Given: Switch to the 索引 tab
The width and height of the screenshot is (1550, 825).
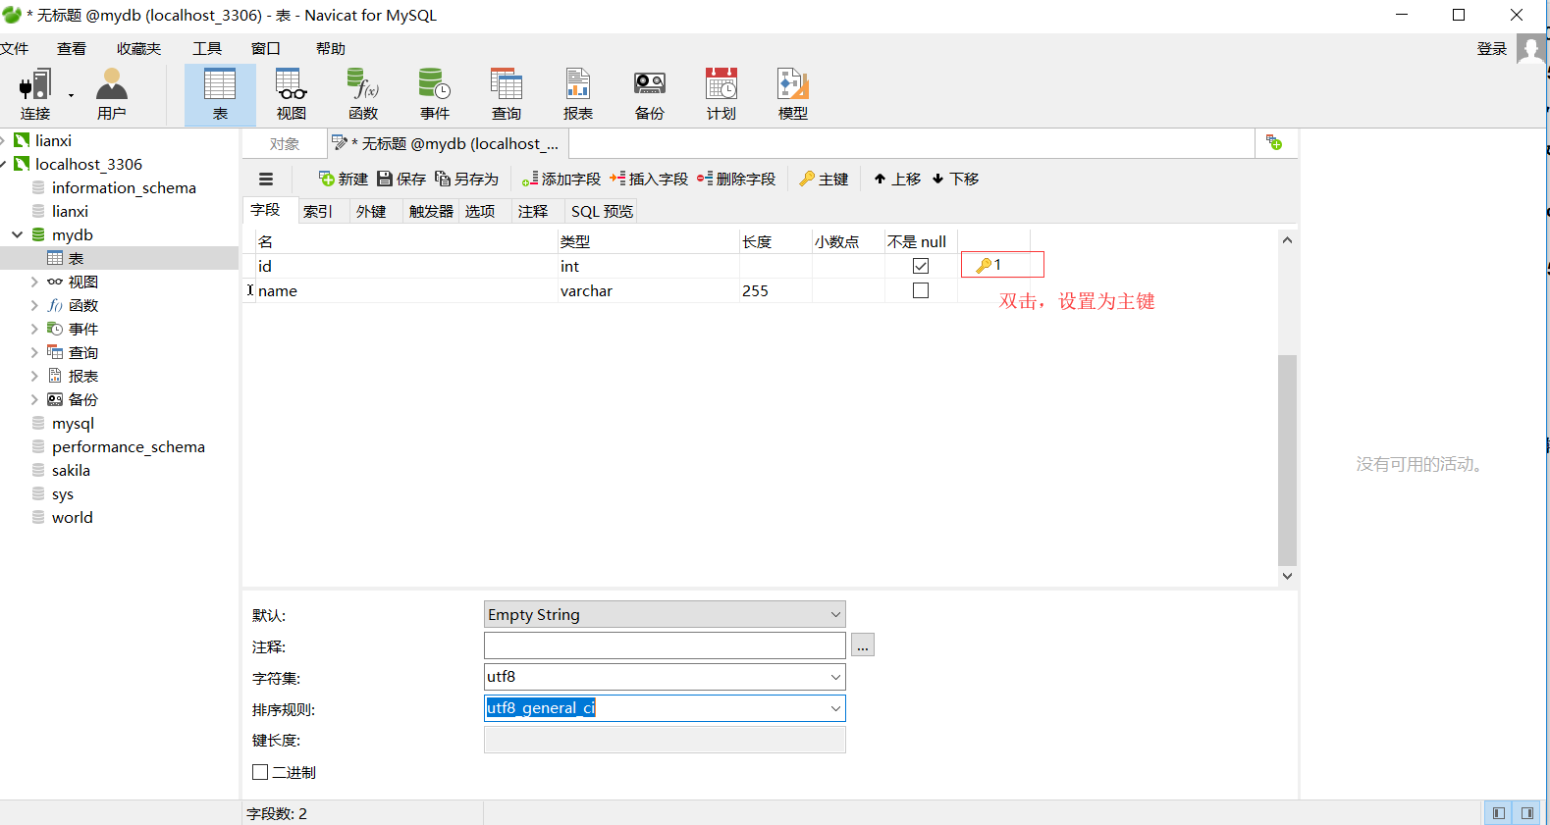Looking at the screenshot, I should (x=318, y=211).
